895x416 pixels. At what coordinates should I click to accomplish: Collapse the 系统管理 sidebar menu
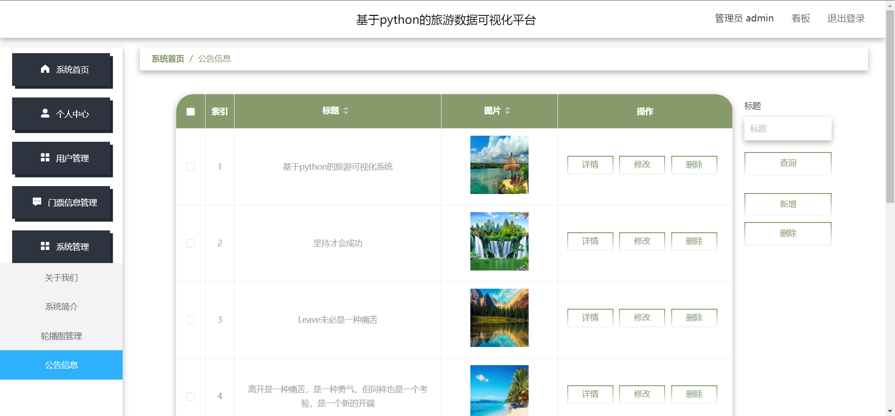tap(61, 247)
